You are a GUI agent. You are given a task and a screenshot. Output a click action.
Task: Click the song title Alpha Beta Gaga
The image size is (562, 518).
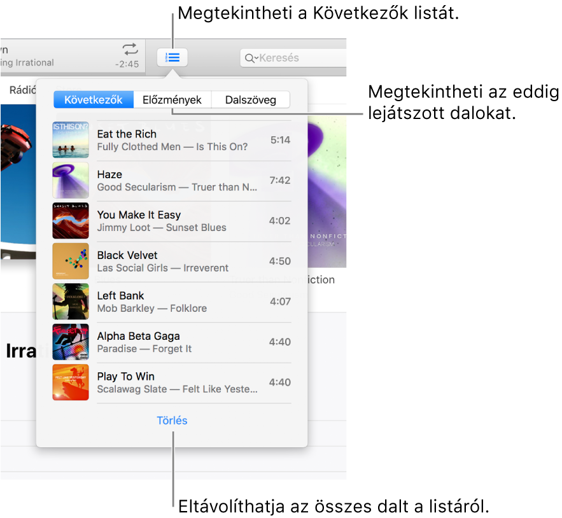(139, 336)
